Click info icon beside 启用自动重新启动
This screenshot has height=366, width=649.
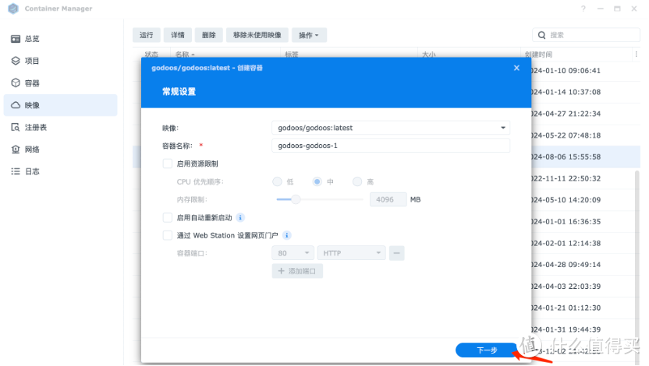(240, 217)
